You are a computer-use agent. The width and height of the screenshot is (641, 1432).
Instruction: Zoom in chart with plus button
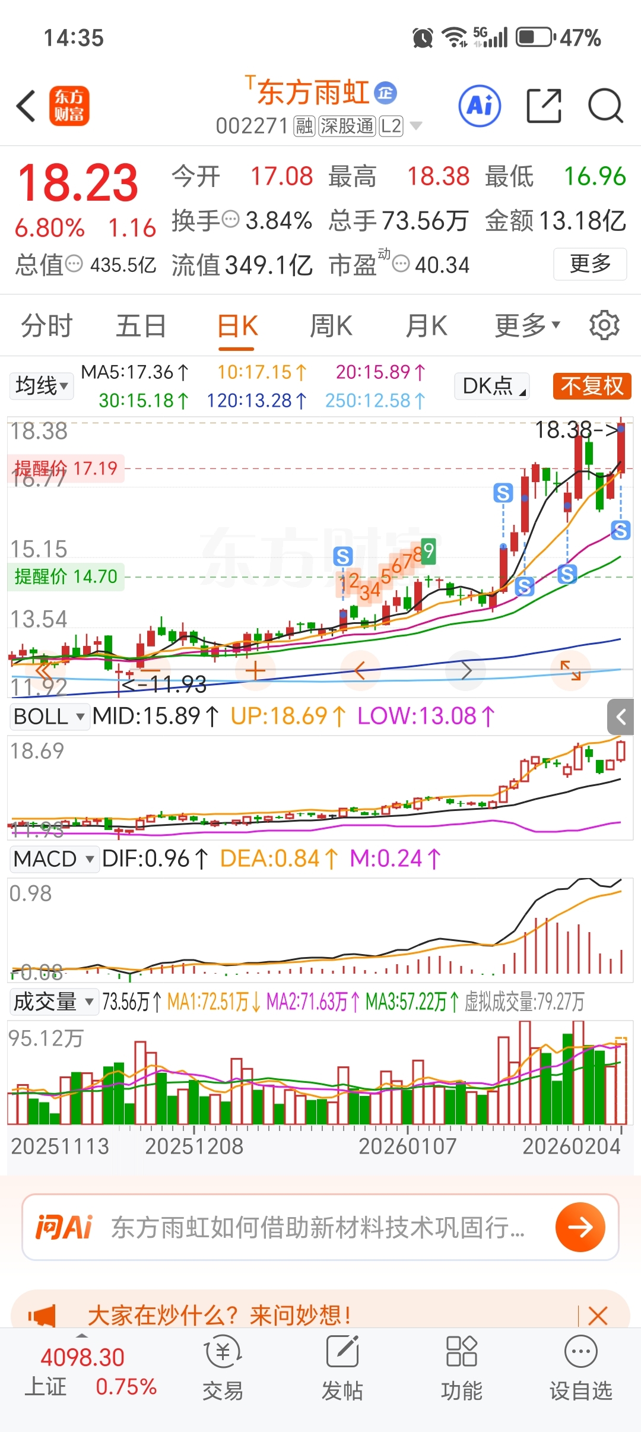(255, 671)
